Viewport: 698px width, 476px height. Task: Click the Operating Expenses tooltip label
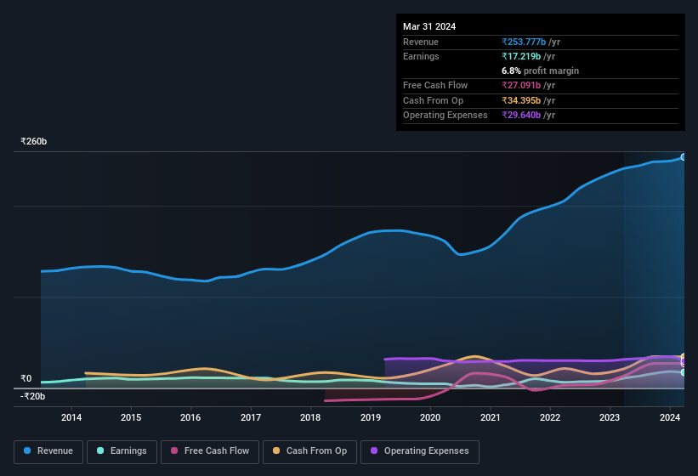pos(445,116)
